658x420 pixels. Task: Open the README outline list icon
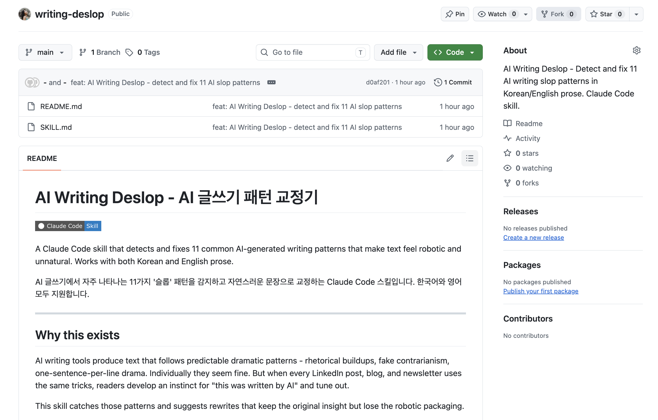(x=470, y=158)
